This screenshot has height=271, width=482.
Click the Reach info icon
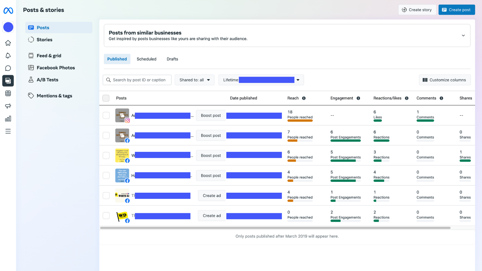click(304, 98)
